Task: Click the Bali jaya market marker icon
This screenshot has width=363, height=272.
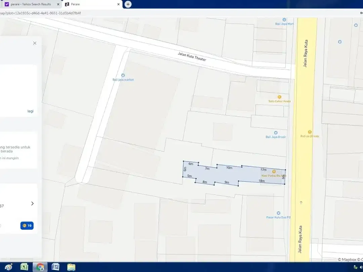Action: click(123, 75)
